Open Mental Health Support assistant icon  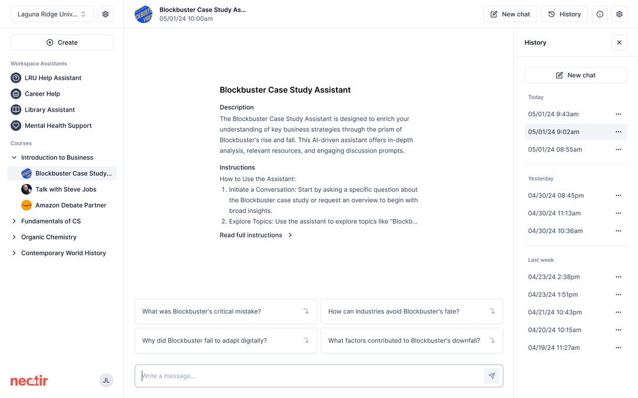point(15,125)
